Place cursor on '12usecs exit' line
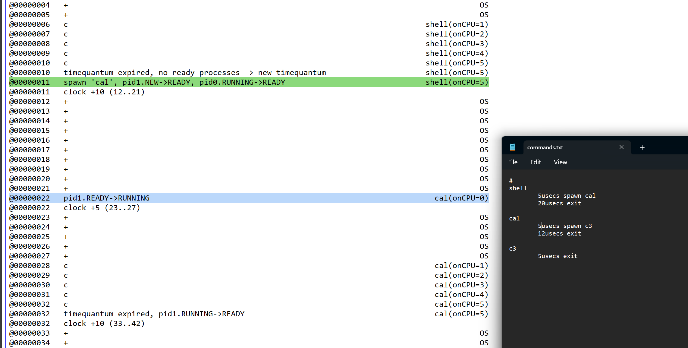 click(559, 234)
